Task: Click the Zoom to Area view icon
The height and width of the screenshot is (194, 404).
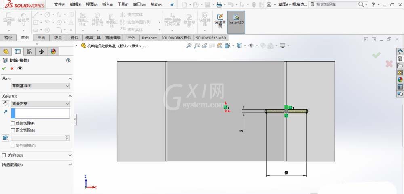Action: 197,45
